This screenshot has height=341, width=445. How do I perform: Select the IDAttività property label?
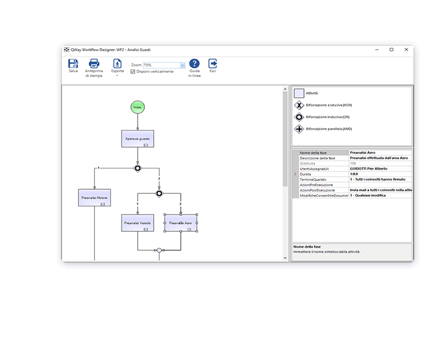click(x=323, y=164)
